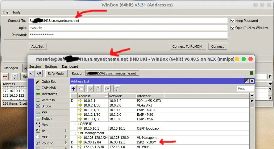Sort by Network column header
This screenshot has width=274, height=149.
(x=122, y=96)
